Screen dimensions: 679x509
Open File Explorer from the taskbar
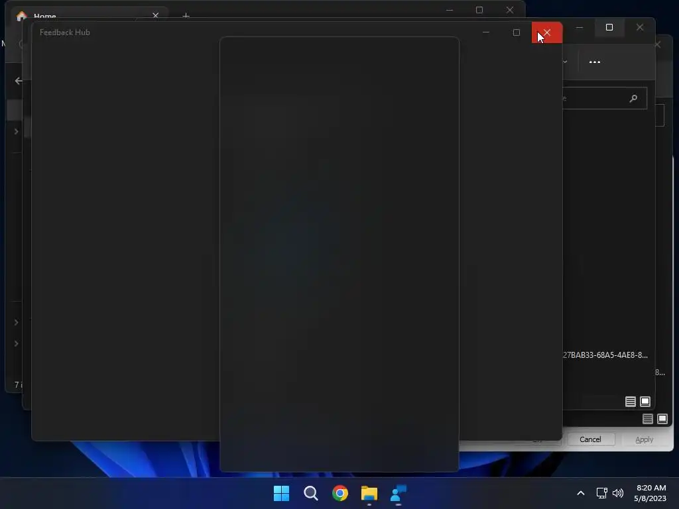pos(369,493)
